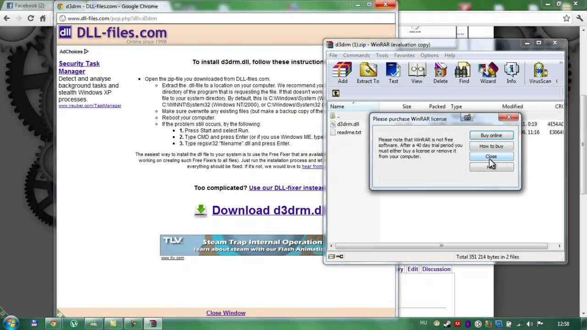Open the View tool in WinRAR
The width and height of the screenshot is (587, 330).
417,73
